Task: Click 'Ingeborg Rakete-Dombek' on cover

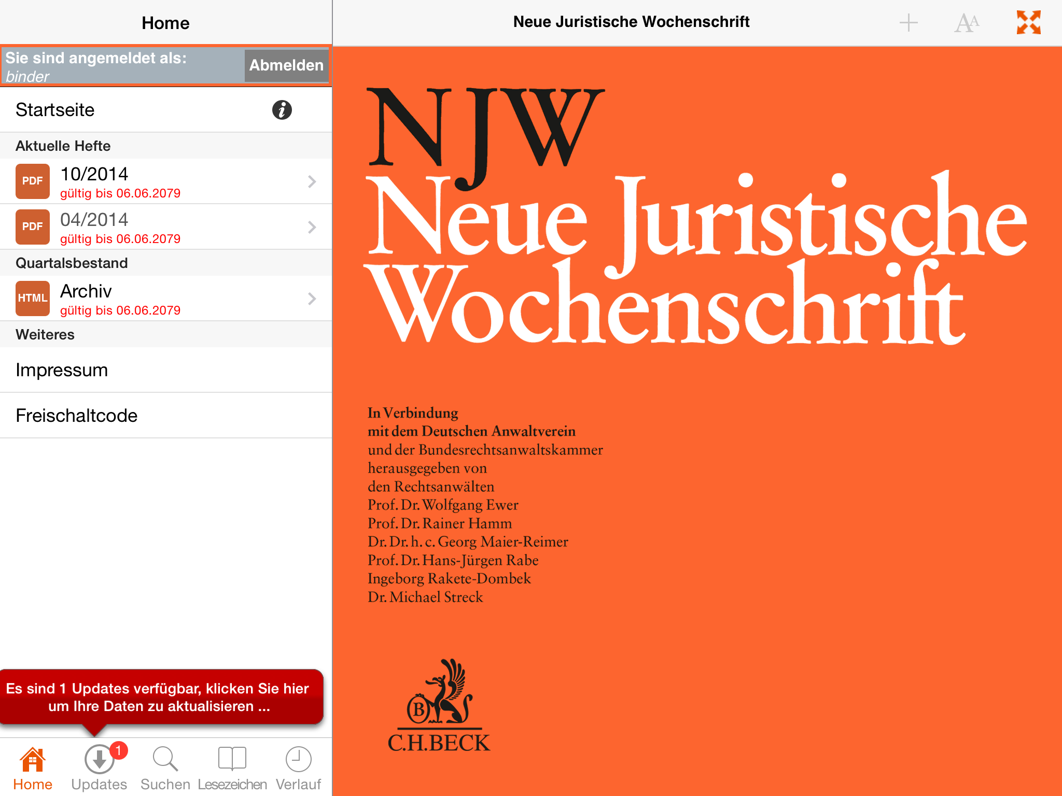Action: pos(449,578)
